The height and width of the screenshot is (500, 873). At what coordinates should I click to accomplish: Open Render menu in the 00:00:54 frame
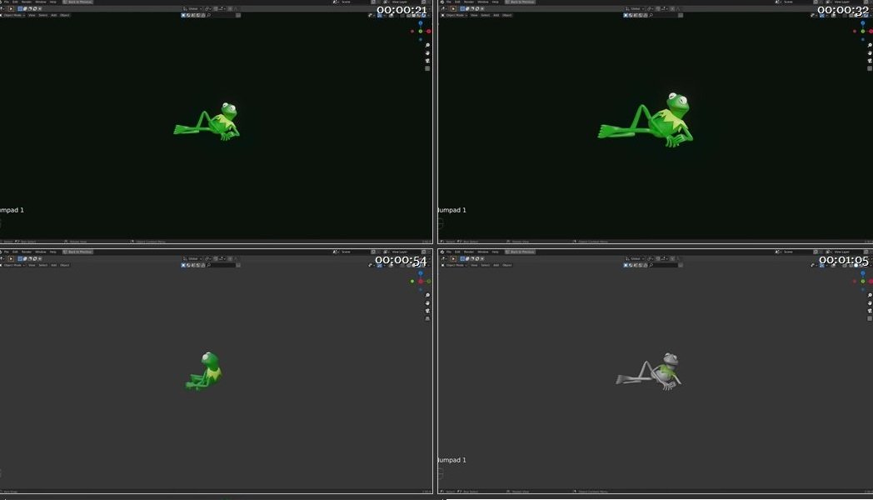coord(26,252)
